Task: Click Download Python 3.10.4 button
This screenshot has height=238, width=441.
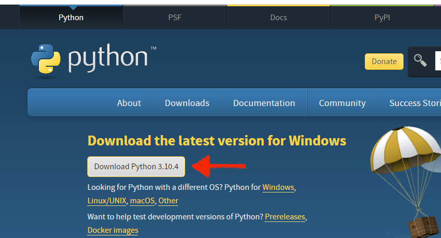Action: (136, 167)
